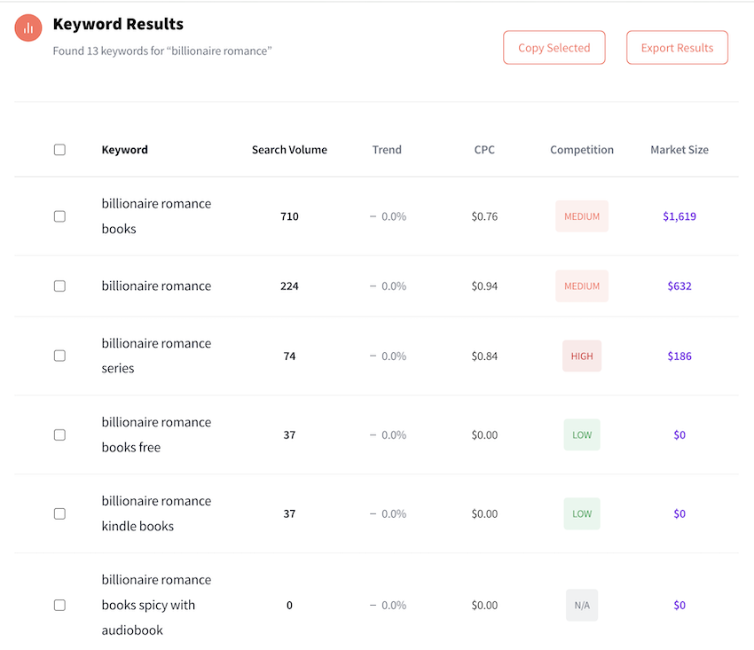
Task: Sort results by Search Volume
Action: click(x=289, y=150)
